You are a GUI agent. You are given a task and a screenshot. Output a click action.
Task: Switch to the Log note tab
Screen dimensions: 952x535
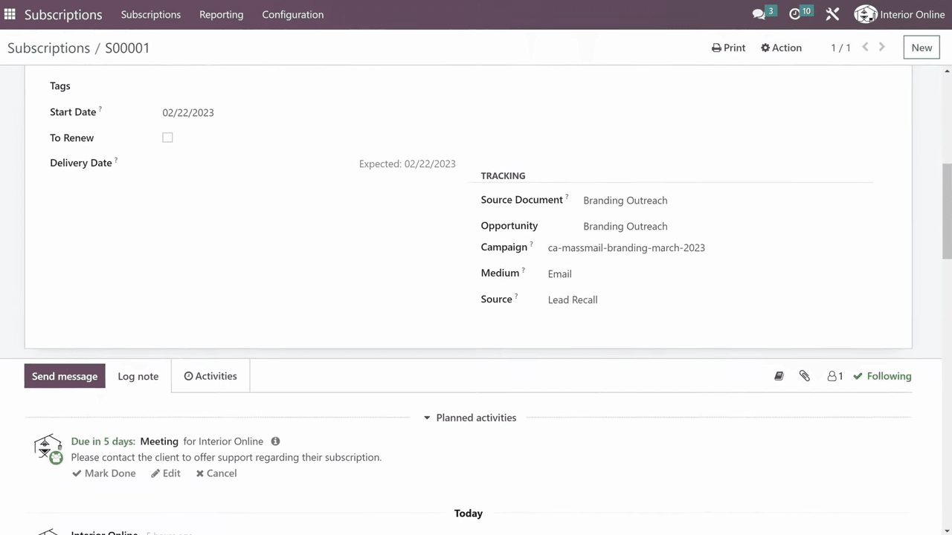pyautogui.click(x=138, y=376)
